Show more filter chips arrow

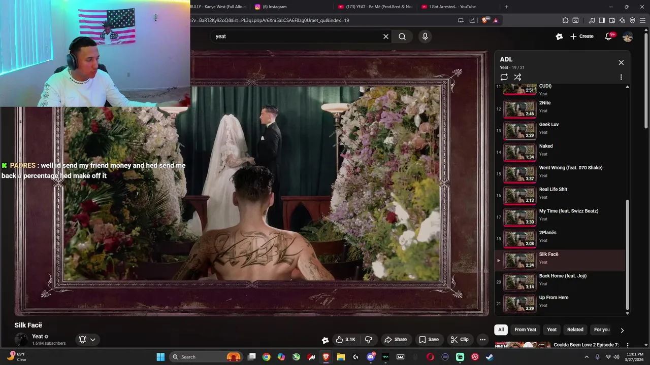click(x=622, y=330)
